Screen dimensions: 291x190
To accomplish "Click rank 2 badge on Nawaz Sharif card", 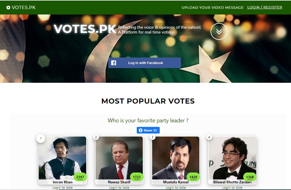I will (x=96, y=137).
